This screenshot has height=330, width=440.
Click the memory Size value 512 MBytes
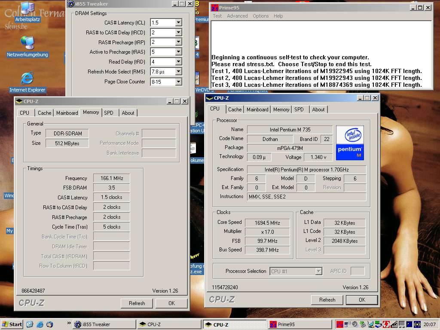pos(67,144)
